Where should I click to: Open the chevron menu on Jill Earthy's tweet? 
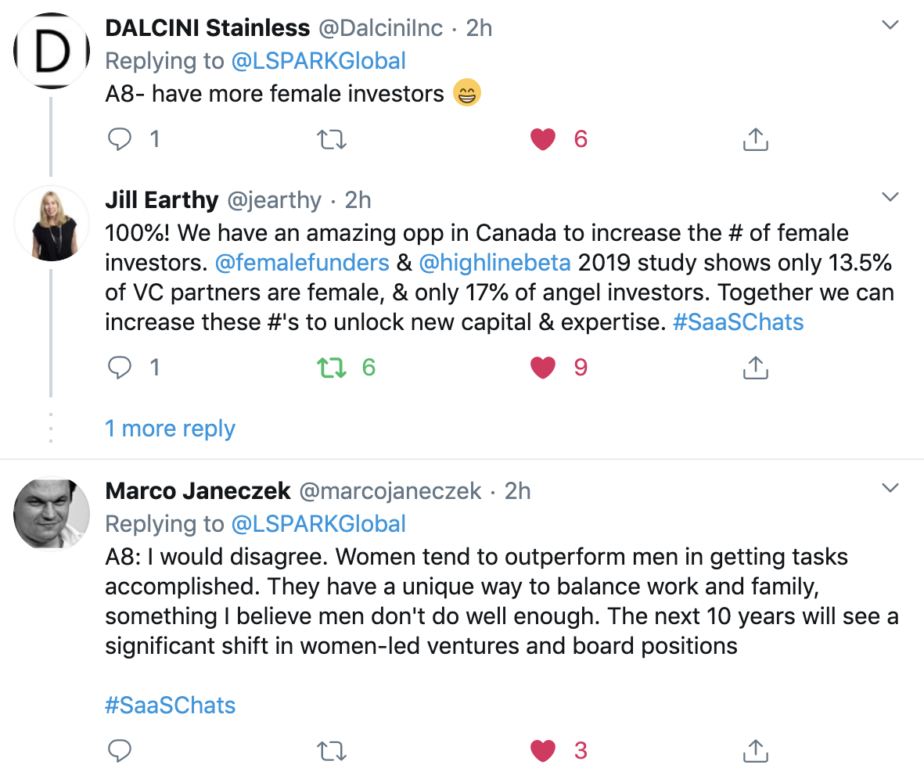[x=890, y=196]
